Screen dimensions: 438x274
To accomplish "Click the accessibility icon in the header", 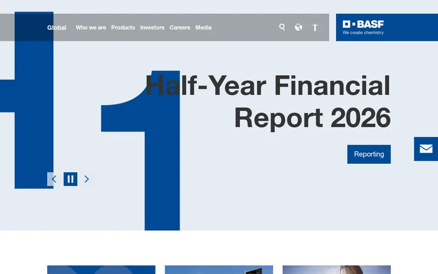I will [315, 27].
